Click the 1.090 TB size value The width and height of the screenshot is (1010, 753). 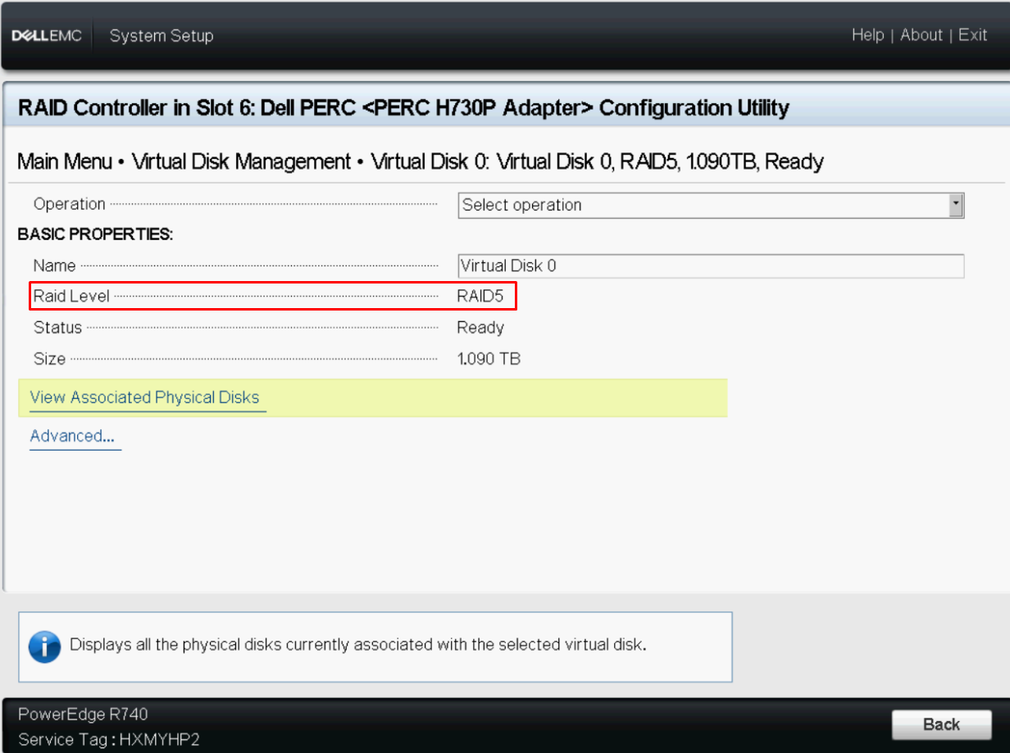[489, 359]
